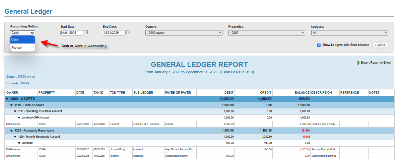Select Cash from the accounting method list
Image resolution: width=398 pixels, height=160 pixels.
pyautogui.click(x=22, y=39)
